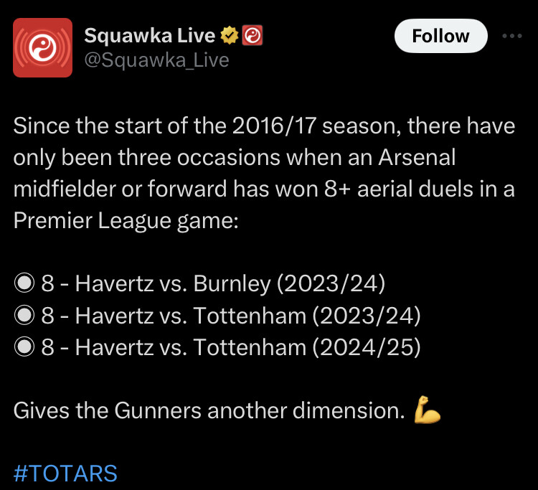The width and height of the screenshot is (538, 490).
Task: Click the flexed bicep emoji
Action: 427,410
